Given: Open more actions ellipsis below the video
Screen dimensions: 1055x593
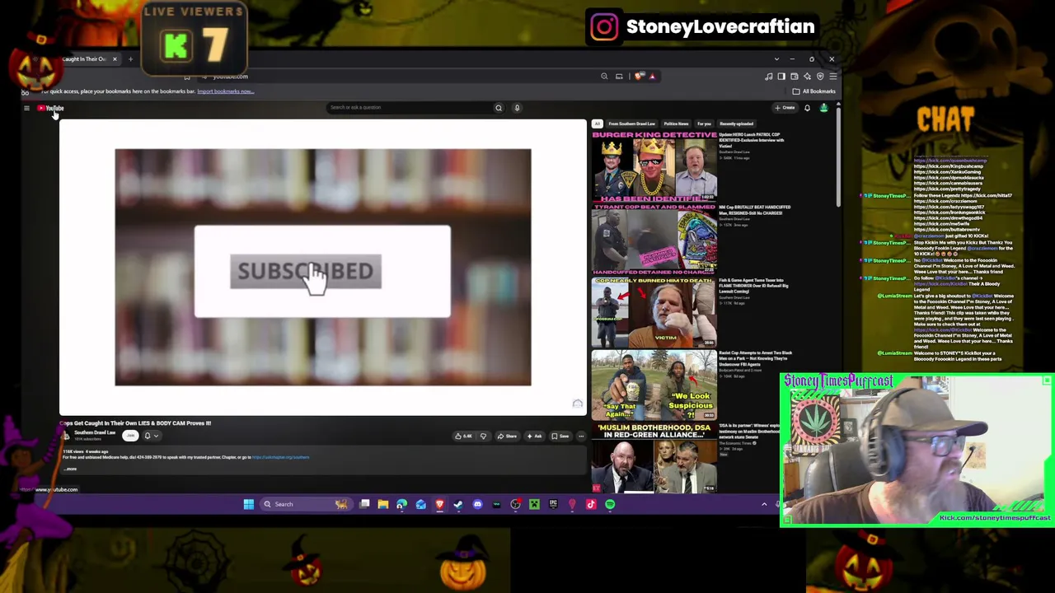Looking at the screenshot, I should (x=579, y=437).
